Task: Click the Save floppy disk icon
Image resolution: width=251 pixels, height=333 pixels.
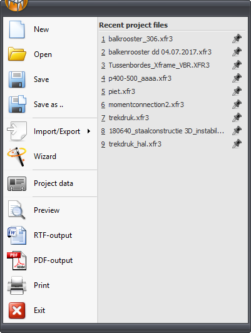Action: coord(17,79)
